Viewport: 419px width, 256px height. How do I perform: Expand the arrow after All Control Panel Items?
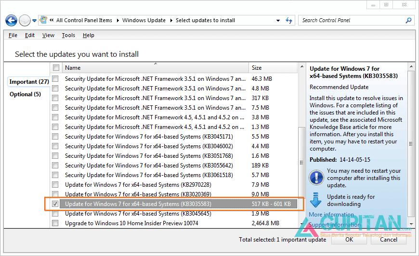pos(118,20)
